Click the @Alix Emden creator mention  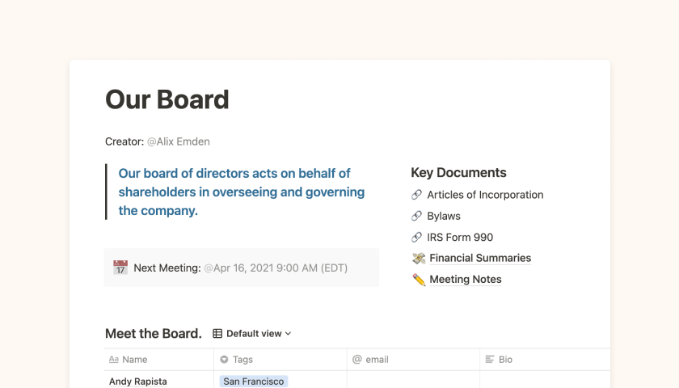(x=178, y=141)
